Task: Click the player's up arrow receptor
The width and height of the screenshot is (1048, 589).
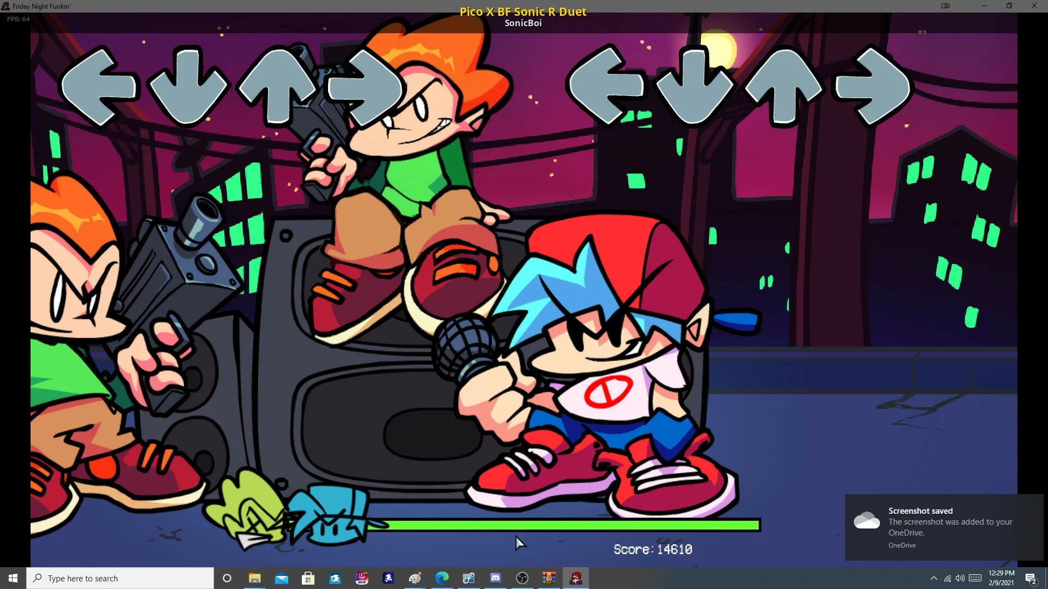Action: point(783,86)
